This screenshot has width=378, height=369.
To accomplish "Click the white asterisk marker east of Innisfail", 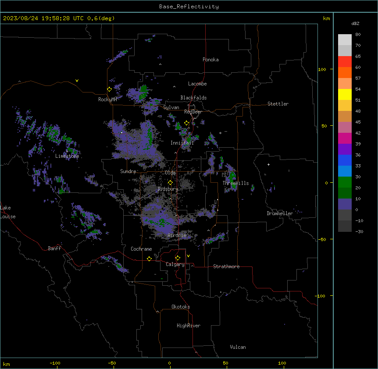I will click(220, 133).
